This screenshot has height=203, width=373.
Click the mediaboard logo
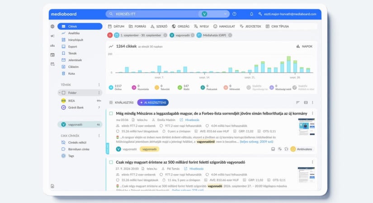pos(64,14)
